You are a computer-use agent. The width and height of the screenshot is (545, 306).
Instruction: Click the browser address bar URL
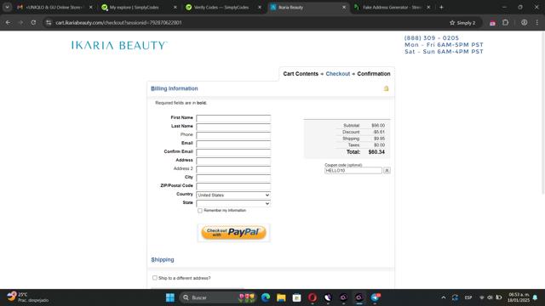[118, 23]
